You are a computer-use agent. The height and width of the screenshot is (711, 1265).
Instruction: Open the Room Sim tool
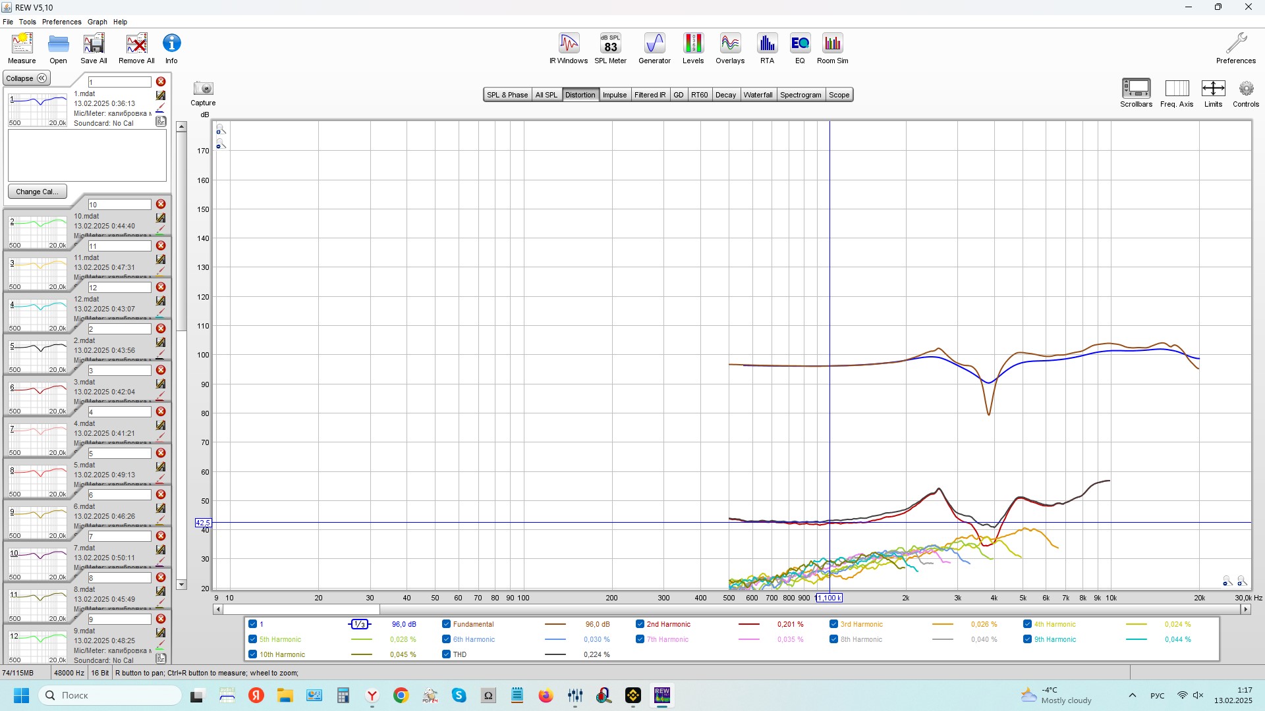[x=833, y=48]
